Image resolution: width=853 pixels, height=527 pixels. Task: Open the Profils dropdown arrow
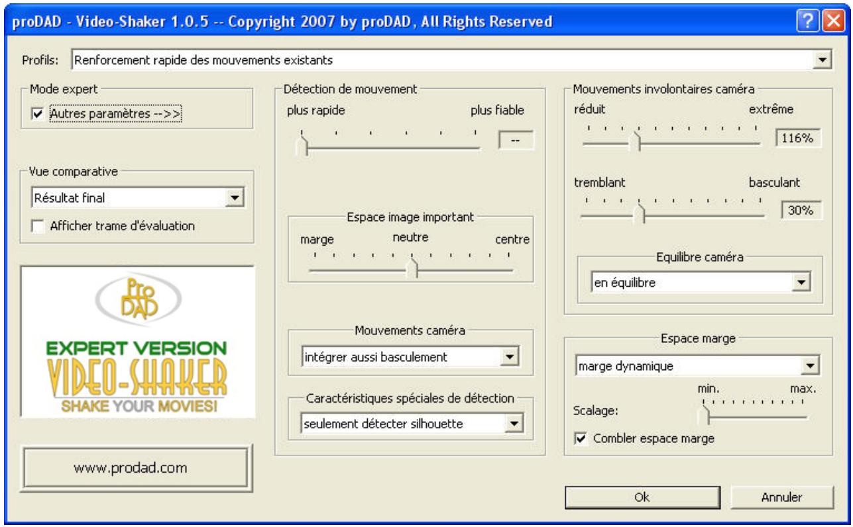click(x=823, y=60)
